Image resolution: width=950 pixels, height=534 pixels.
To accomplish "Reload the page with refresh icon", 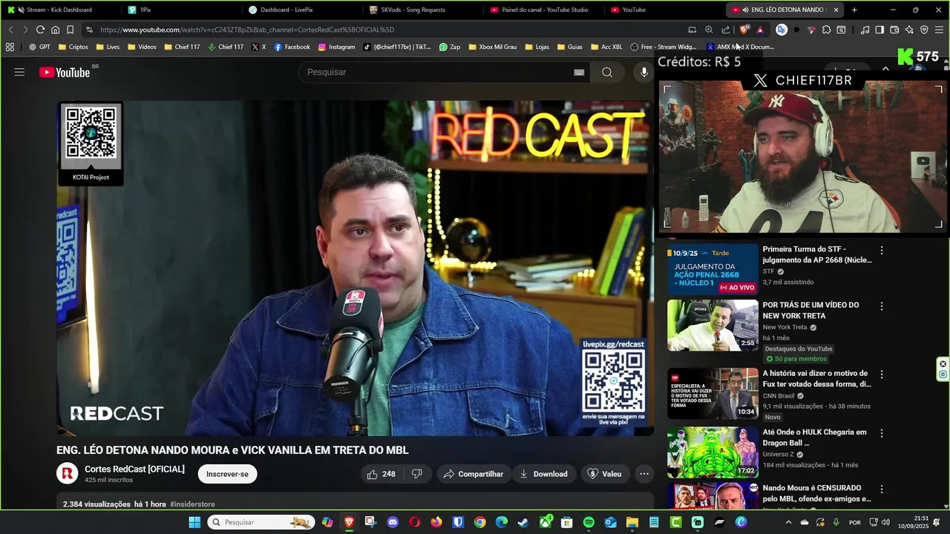I will tap(40, 30).
